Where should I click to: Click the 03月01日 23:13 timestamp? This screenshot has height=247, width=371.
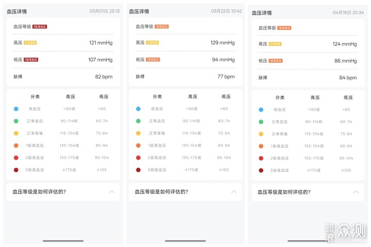click(105, 11)
